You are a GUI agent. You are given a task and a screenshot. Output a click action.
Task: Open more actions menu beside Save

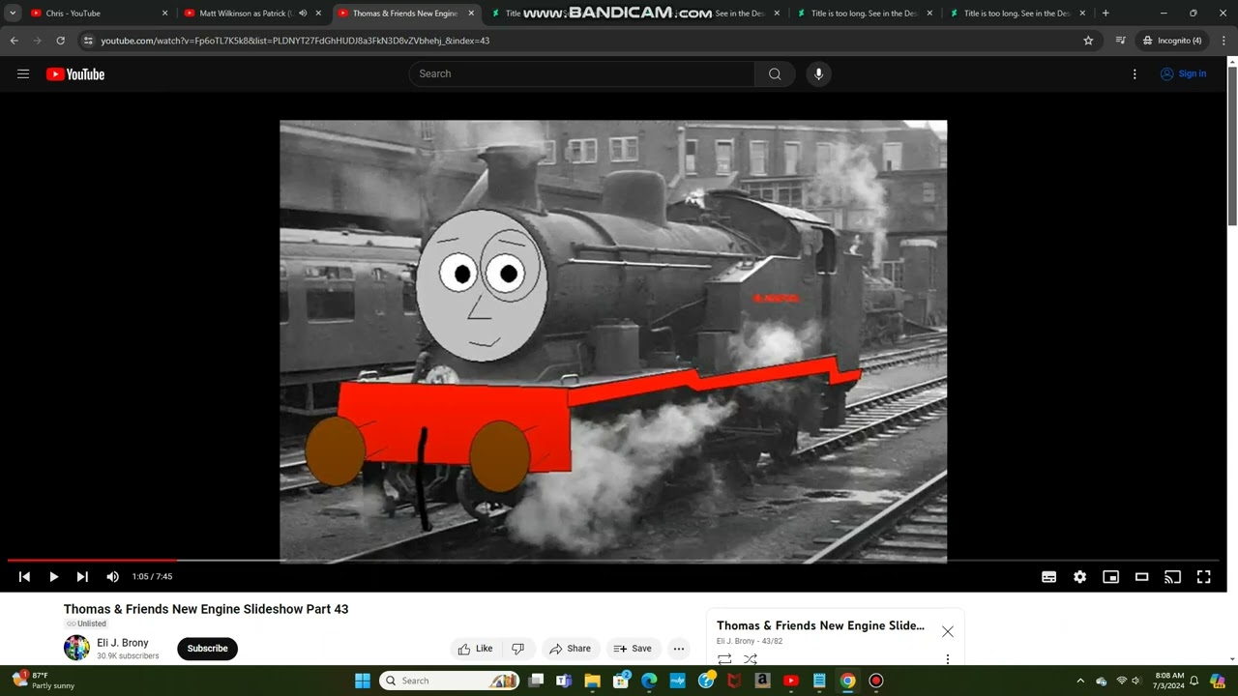(x=679, y=649)
